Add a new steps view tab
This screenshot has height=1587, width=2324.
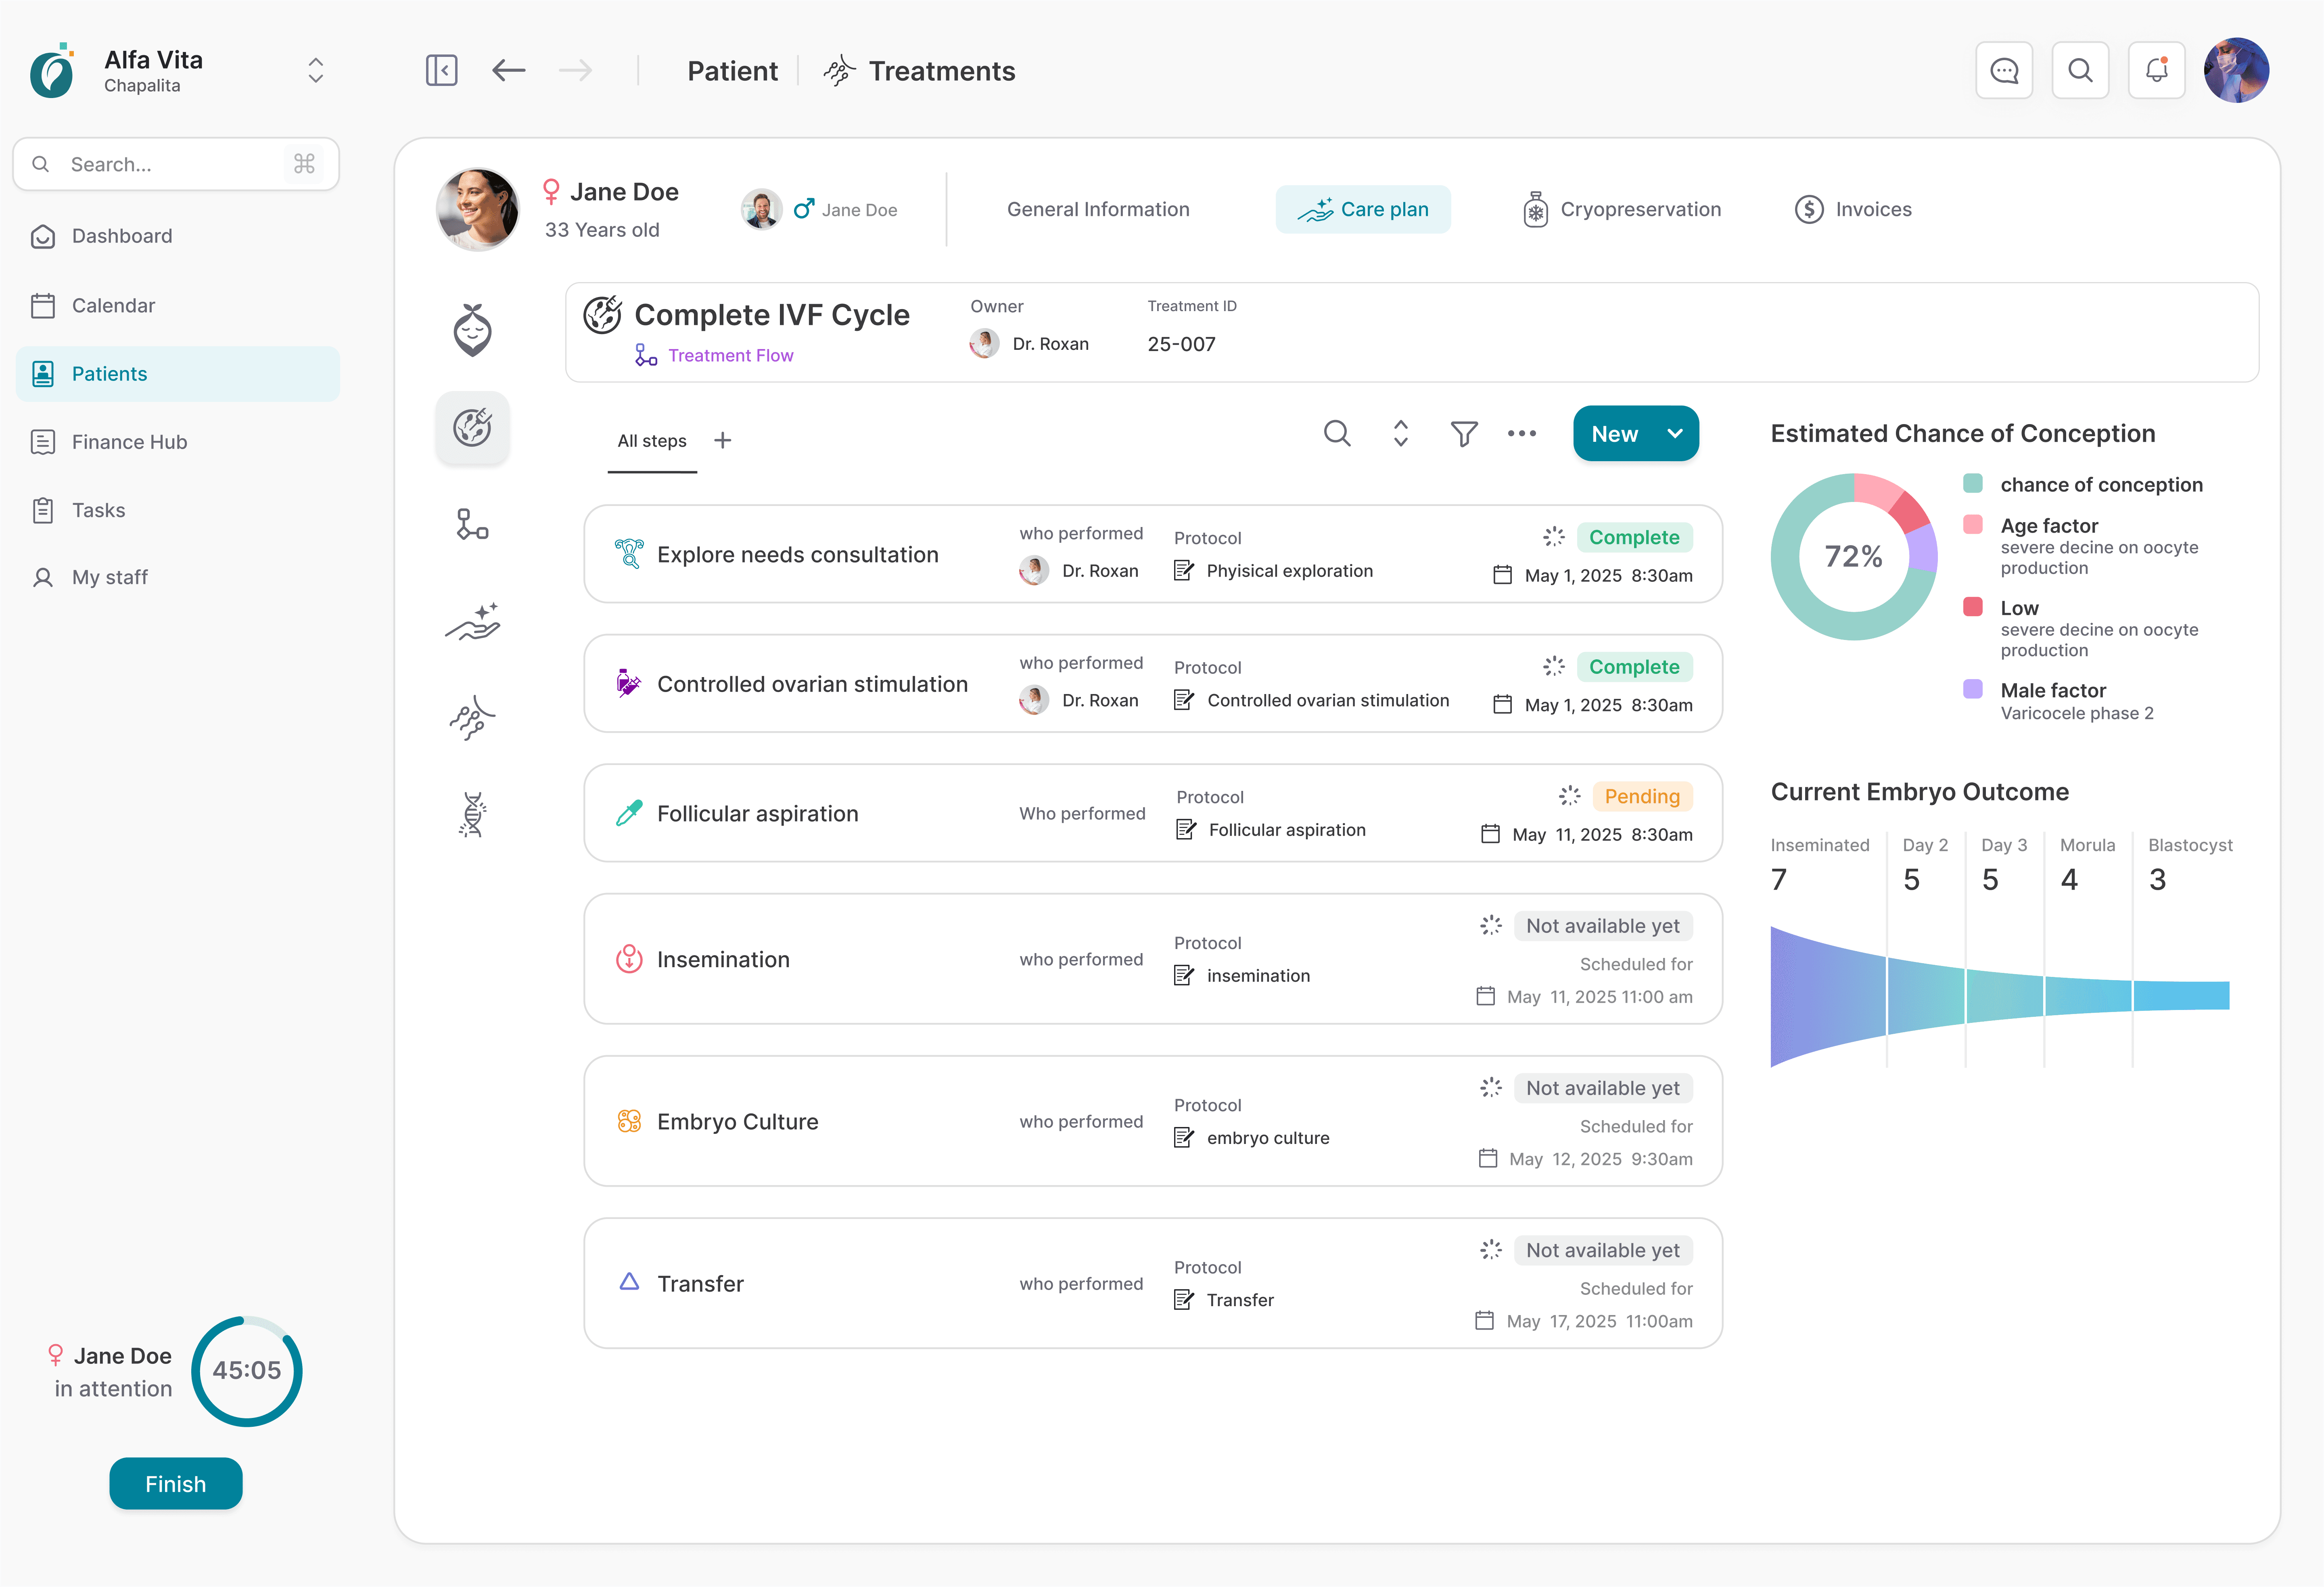pos(723,440)
